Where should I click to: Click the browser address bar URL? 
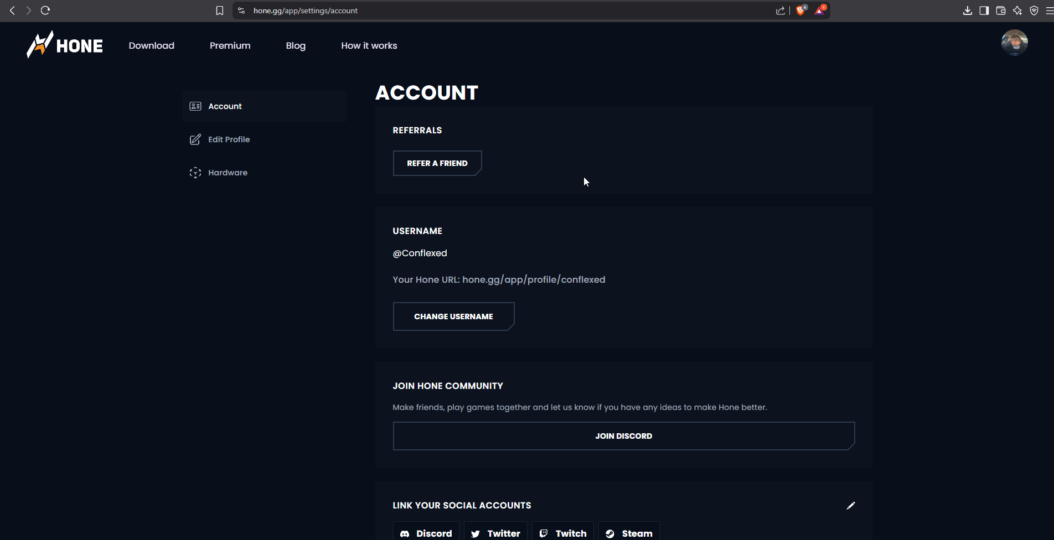[x=306, y=11]
